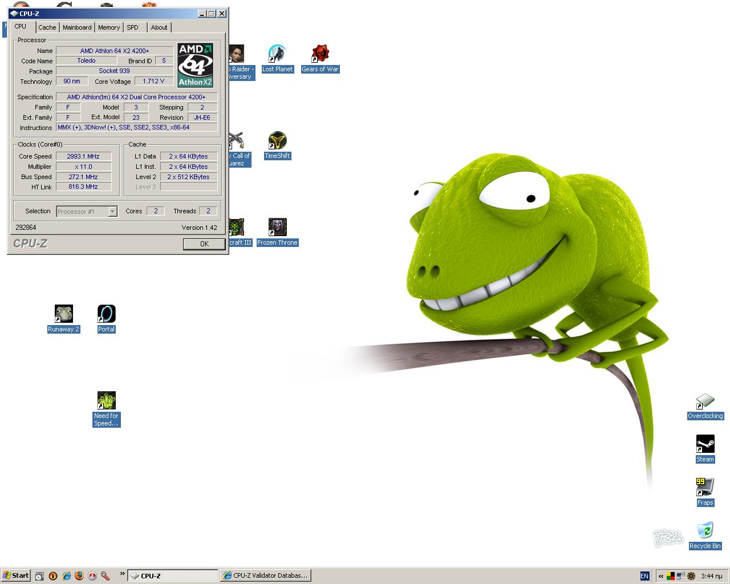
Task: Click the Threads value box
Action: (x=208, y=211)
